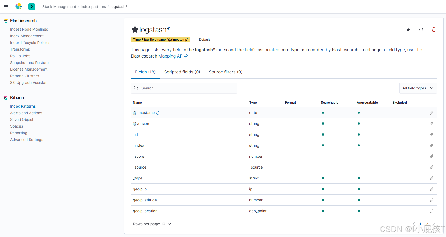This screenshot has width=446, height=237.
Task: Switch to Source filters (0) tab
Action: pos(226,72)
